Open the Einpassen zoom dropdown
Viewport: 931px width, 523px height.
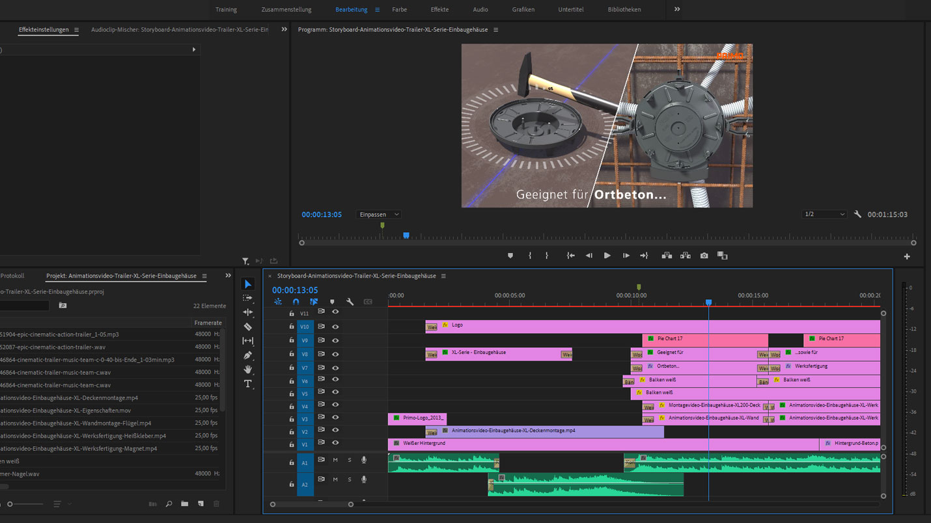click(379, 214)
